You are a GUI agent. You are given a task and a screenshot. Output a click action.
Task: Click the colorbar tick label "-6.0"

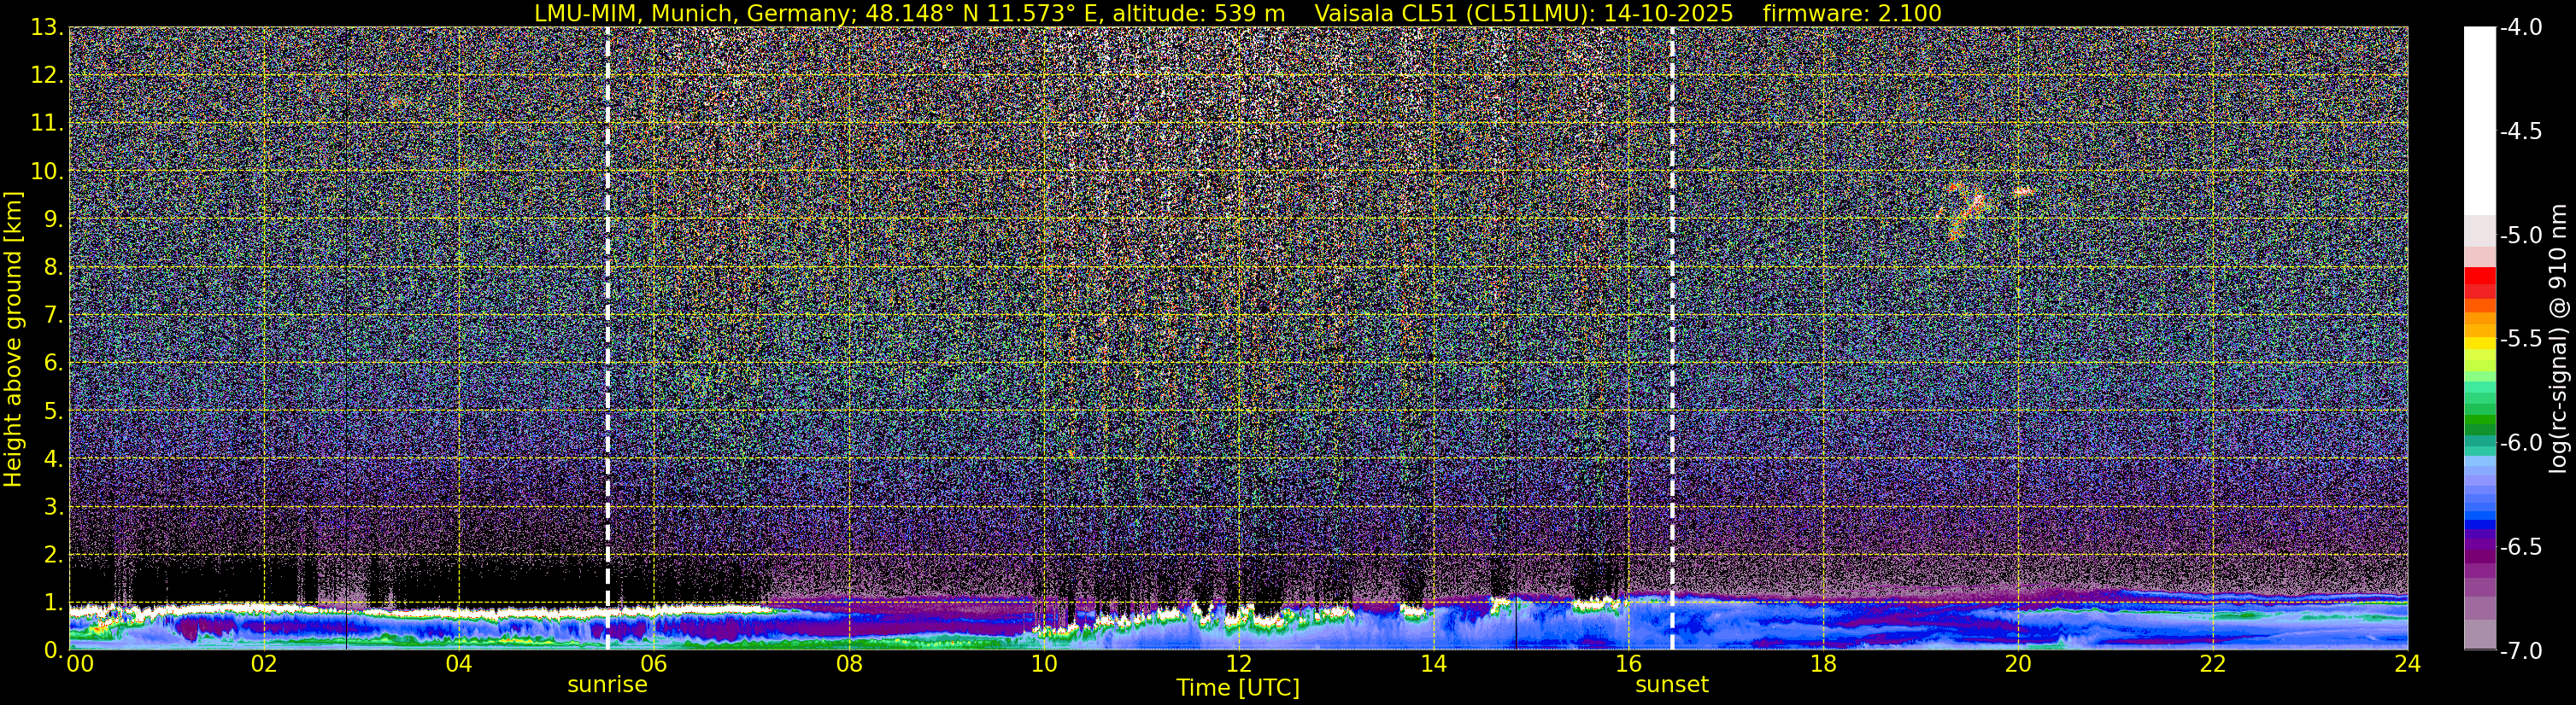point(2520,442)
